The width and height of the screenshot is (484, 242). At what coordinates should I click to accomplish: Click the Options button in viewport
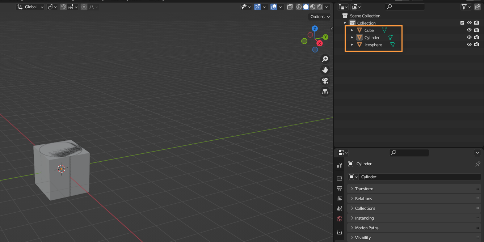click(x=320, y=17)
